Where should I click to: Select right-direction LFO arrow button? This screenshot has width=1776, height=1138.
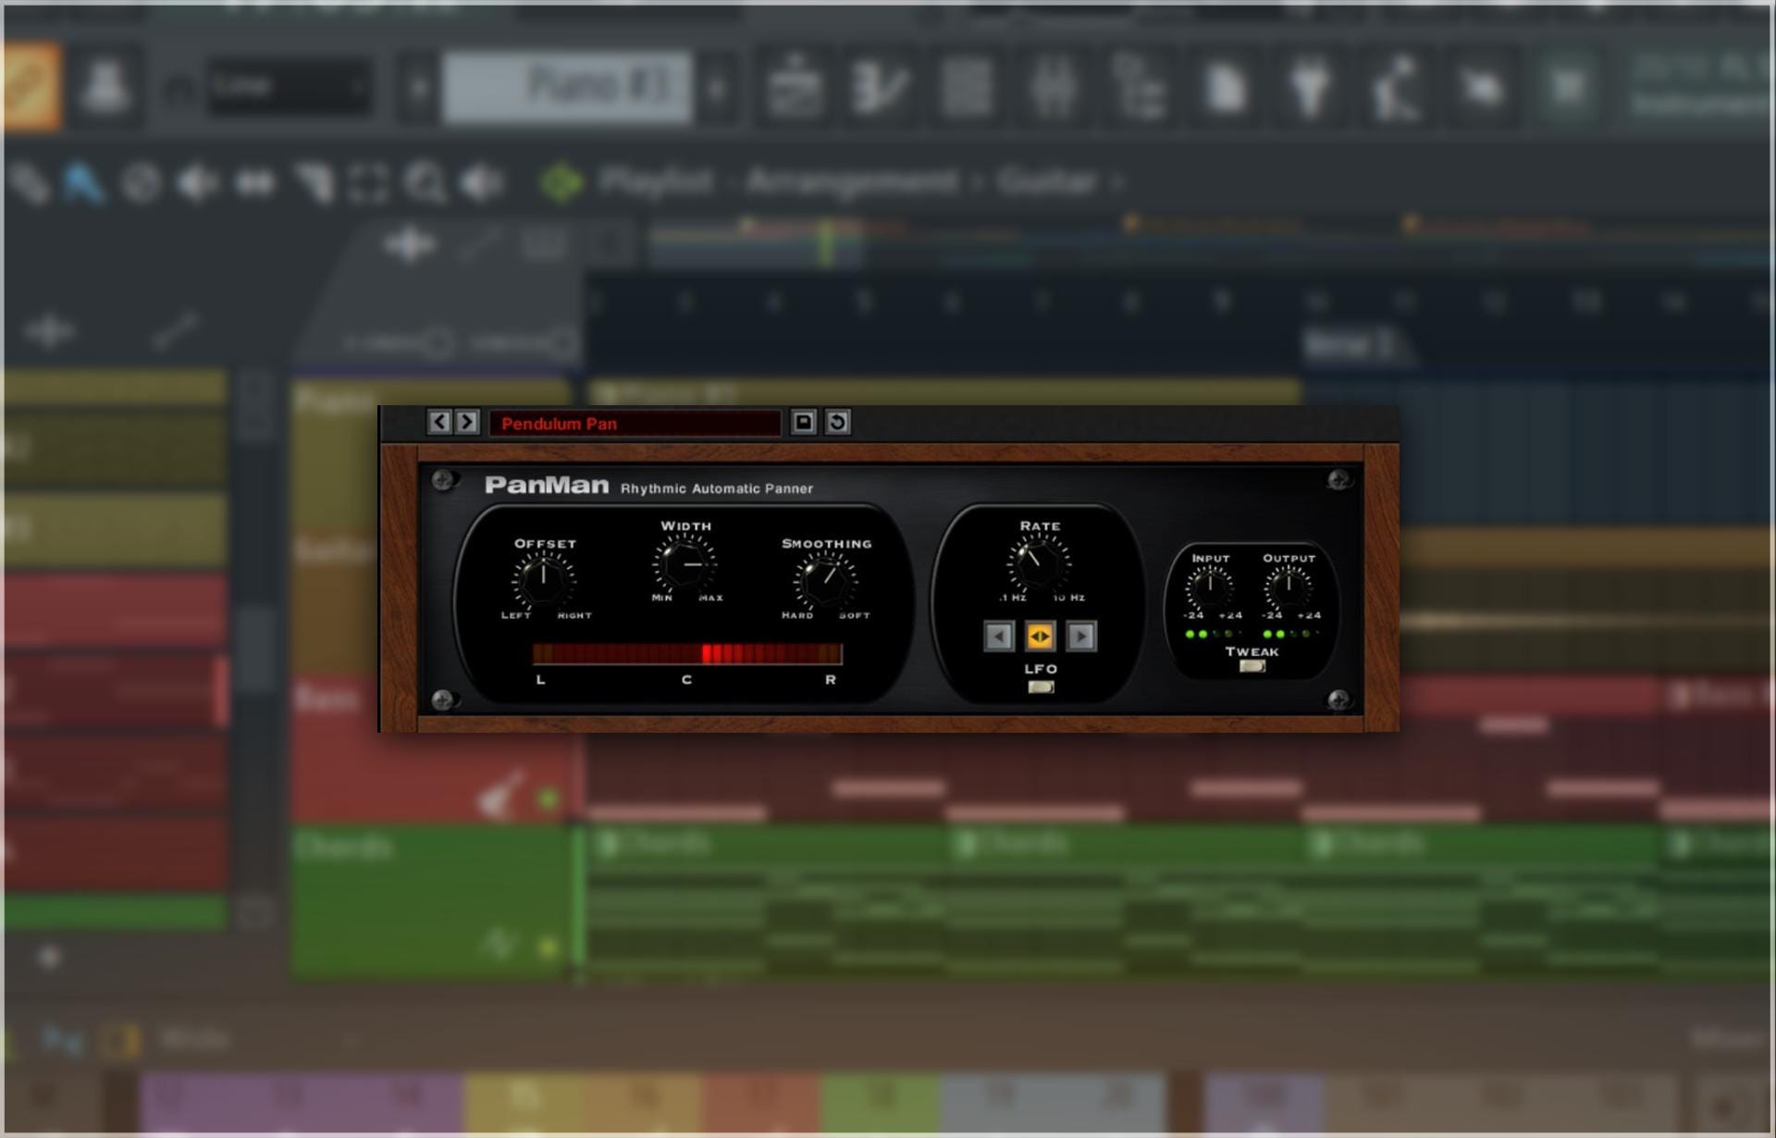tap(1081, 637)
